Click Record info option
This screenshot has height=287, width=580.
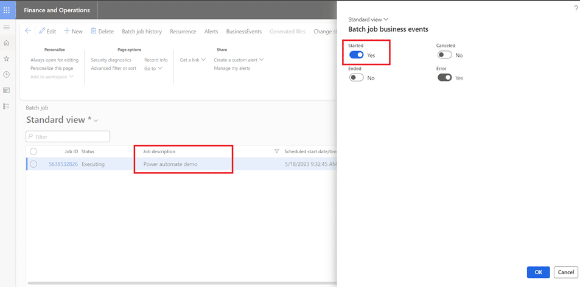(x=156, y=60)
